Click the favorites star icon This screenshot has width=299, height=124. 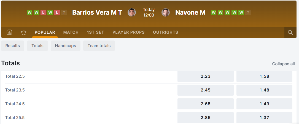(24, 32)
